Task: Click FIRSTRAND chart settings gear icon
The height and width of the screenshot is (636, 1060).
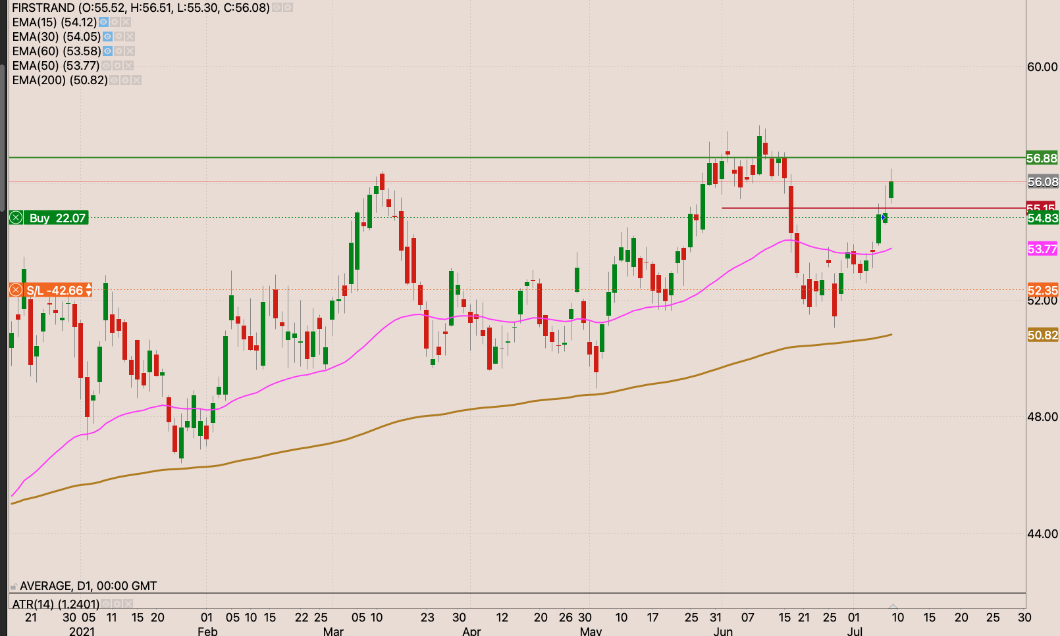Action: pyautogui.click(x=288, y=8)
